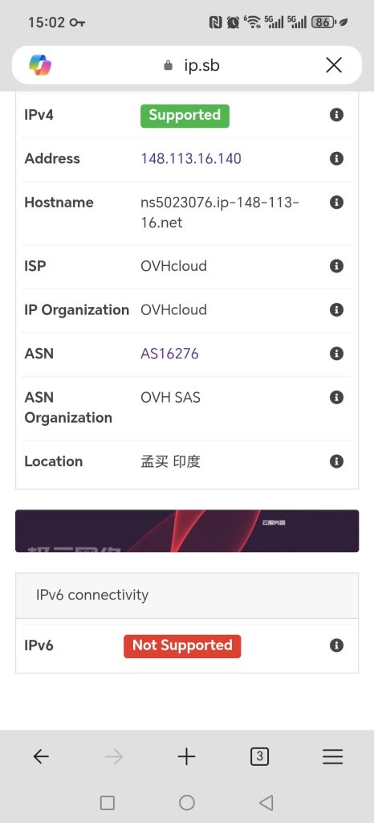
Task: Tap the dark red advertisement banner
Action: (187, 530)
